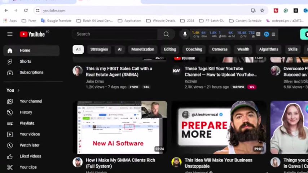
Task: Open the Fiverr bookmark folder
Action: pyautogui.click(x=29, y=21)
